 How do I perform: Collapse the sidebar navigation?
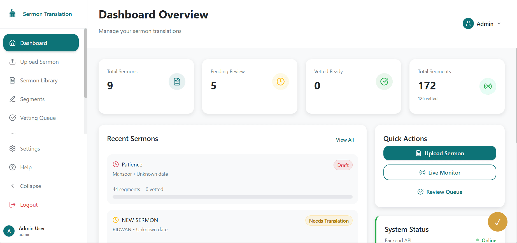point(30,186)
